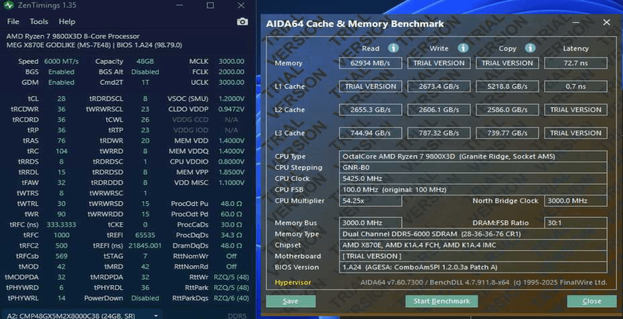Click the MCLK value 3000.00
623x319 pixels.
click(232, 61)
